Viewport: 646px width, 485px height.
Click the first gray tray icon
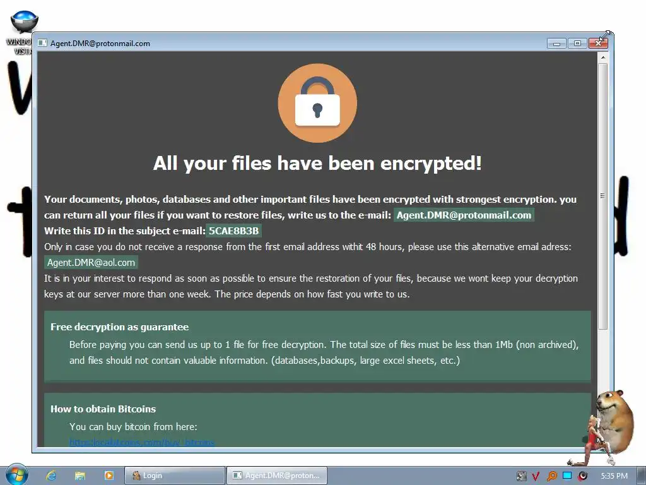point(521,476)
